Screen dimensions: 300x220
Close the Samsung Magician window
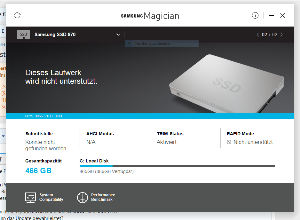pyautogui.click(x=283, y=15)
